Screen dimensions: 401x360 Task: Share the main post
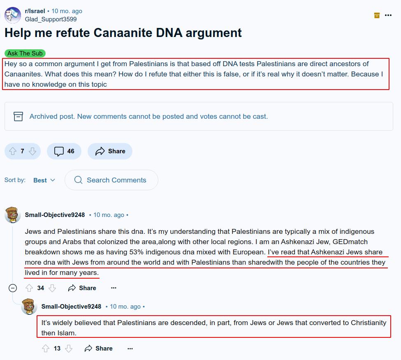[110, 151]
